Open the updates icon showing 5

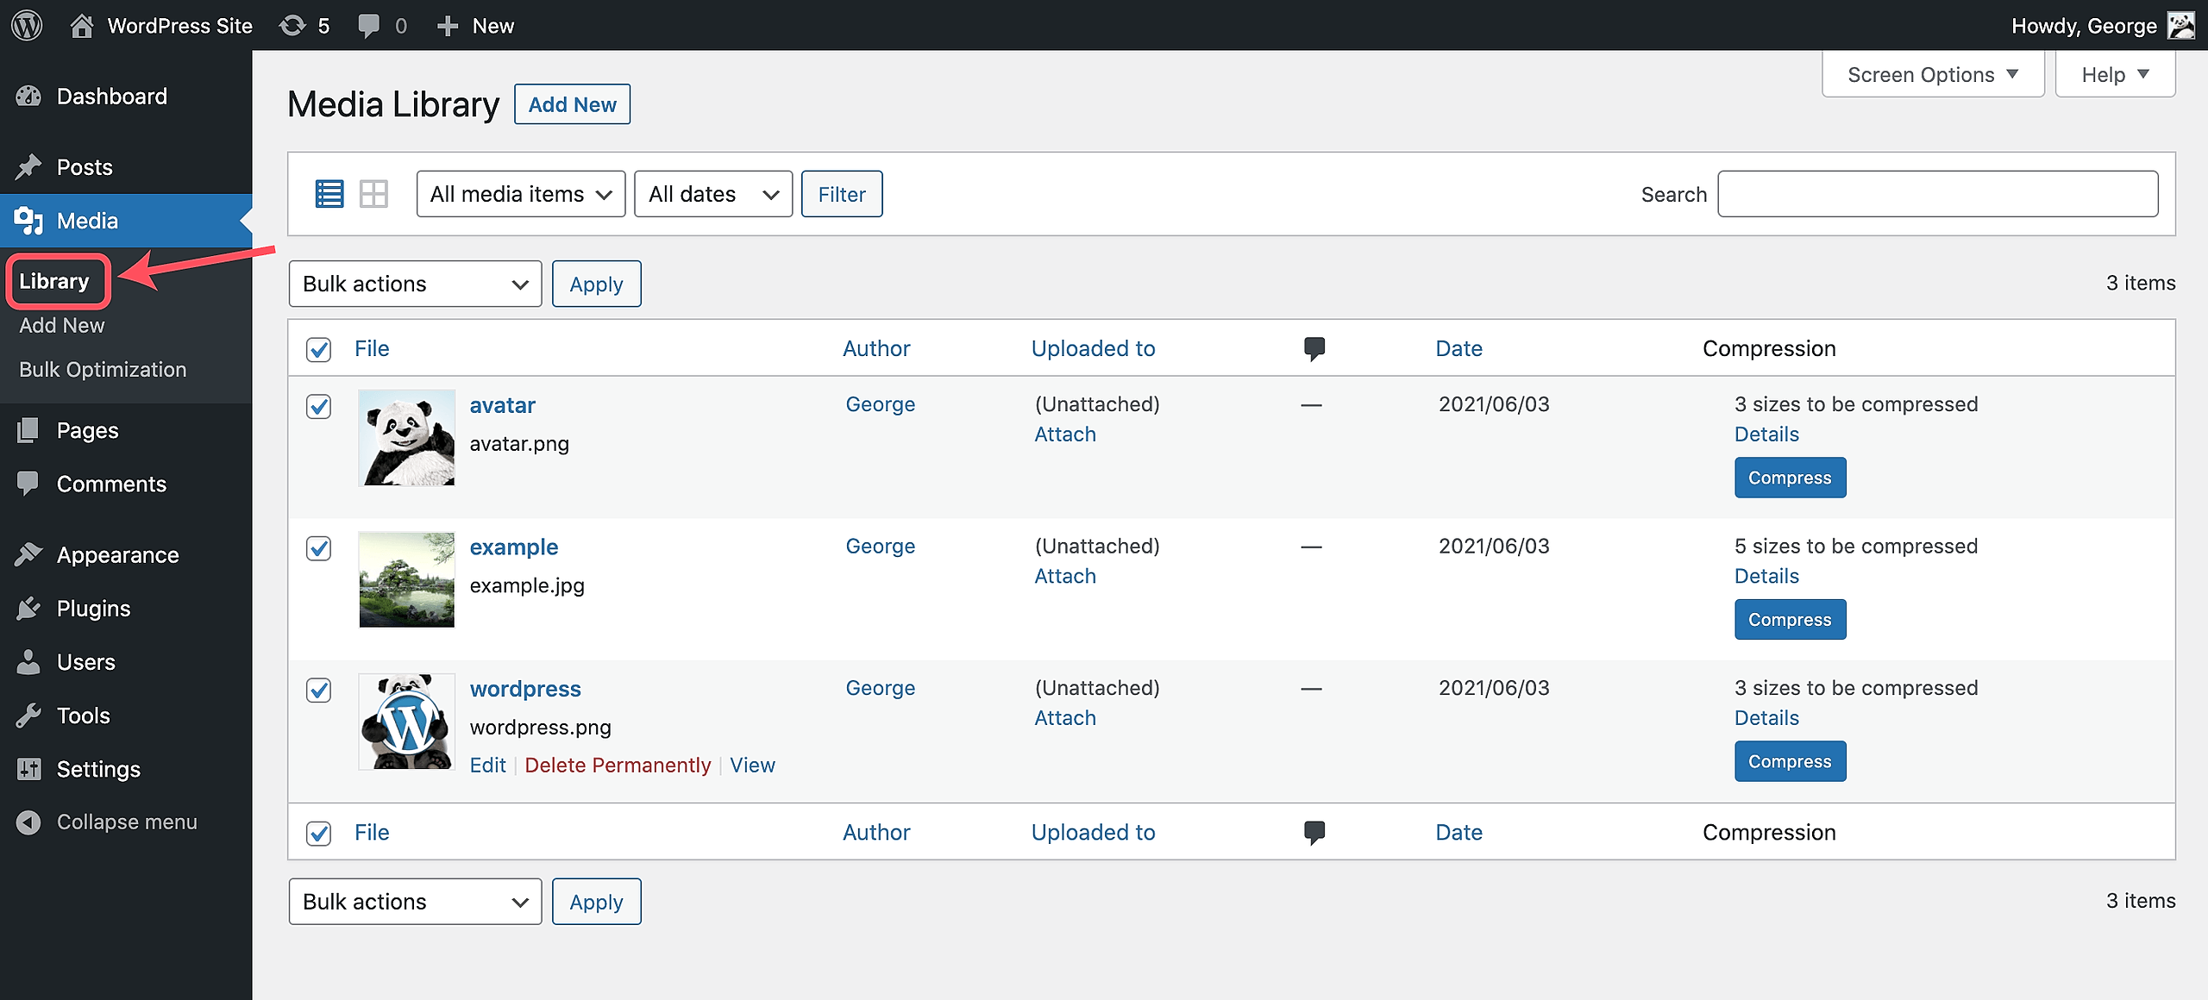[304, 25]
